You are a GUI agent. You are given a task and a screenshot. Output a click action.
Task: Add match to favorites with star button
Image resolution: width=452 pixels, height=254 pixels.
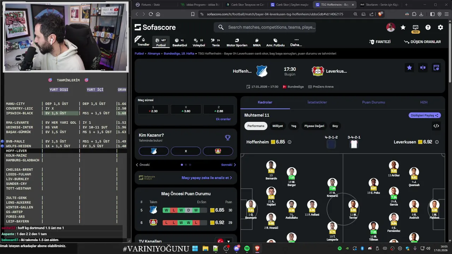(409, 68)
